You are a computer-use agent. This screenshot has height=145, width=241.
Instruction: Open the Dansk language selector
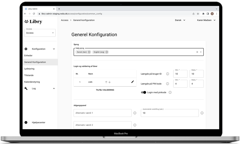(x=180, y=20)
